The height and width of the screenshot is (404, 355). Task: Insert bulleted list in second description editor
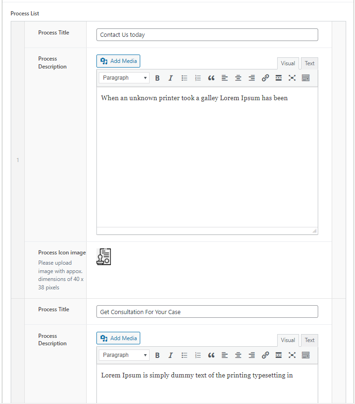pos(184,355)
